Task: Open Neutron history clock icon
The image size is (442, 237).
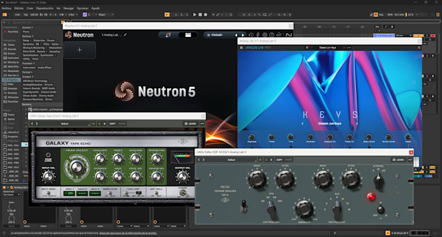Action: pos(251,35)
